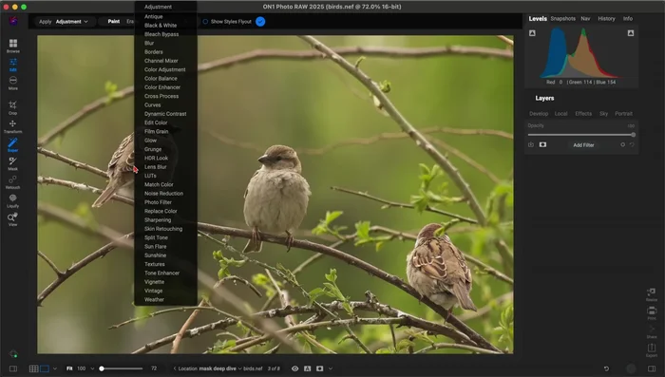
Task: Reset layer with the undo arrow icon
Action: tap(632, 144)
